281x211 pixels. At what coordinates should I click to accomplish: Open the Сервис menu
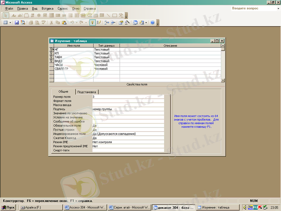point(63,8)
